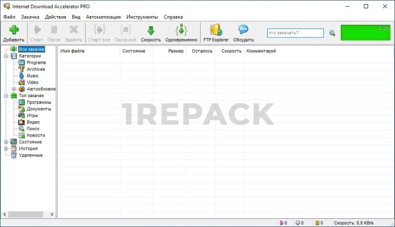This screenshot has width=395, height=227.
Task: Click the green speed graph indicator
Action: 365,33
